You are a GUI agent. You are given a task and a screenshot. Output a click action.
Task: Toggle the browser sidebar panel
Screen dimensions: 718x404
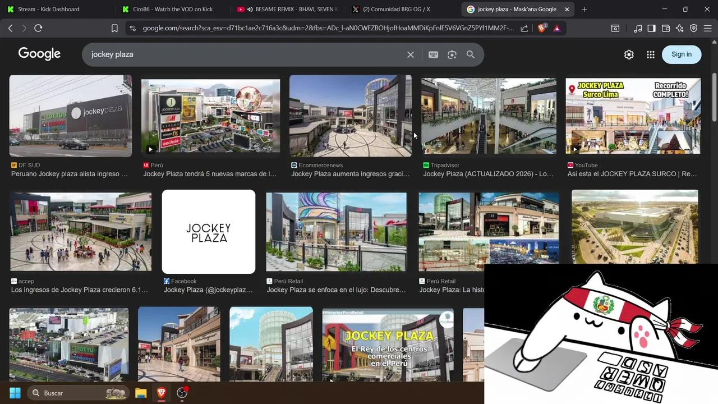pyautogui.click(x=651, y=28)
